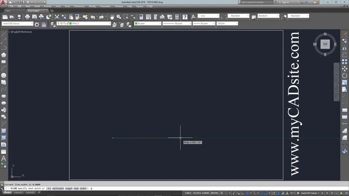Open the File menu
The image size is (349, 196).
11,7
